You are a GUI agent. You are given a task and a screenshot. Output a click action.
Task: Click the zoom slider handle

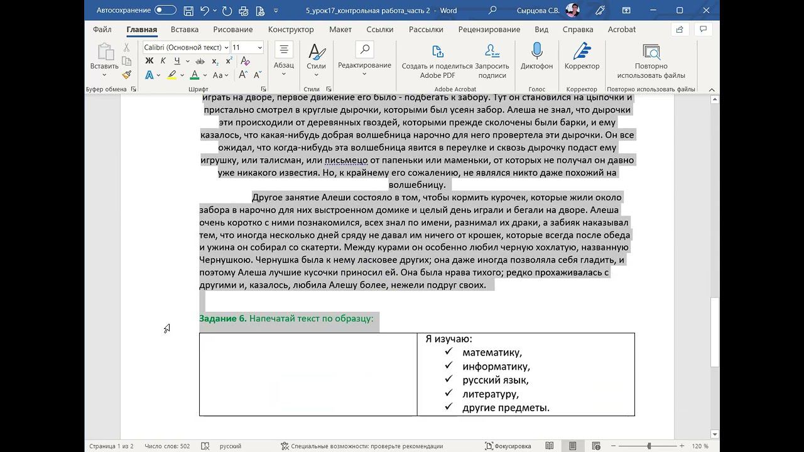[649, 446]
